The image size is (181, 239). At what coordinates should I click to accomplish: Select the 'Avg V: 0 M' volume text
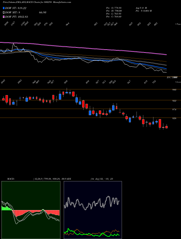(141, 8)
